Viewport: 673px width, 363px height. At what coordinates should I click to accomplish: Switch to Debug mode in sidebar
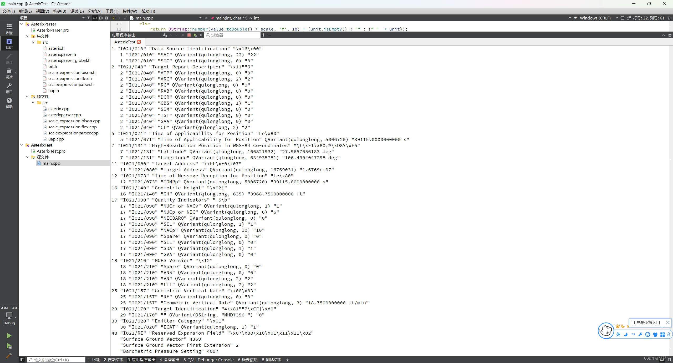(x=9, y=73)
